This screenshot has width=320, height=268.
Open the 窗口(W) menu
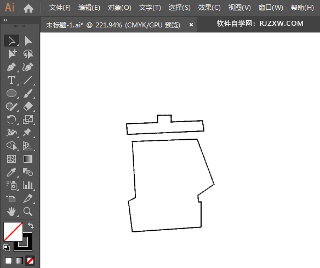271,8
